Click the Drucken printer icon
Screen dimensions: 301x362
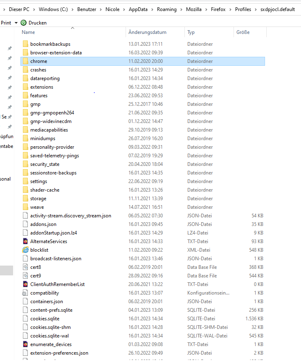point(24,22)
